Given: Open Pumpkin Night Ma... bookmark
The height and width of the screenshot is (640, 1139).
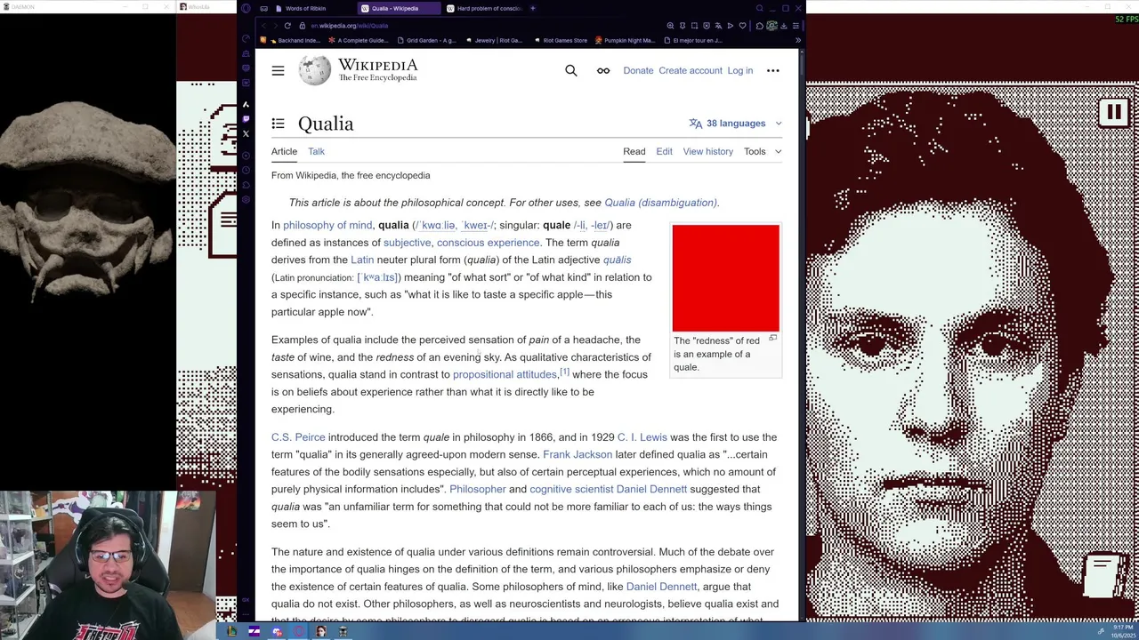Looking at the screenshot, I should pos(625,40).
